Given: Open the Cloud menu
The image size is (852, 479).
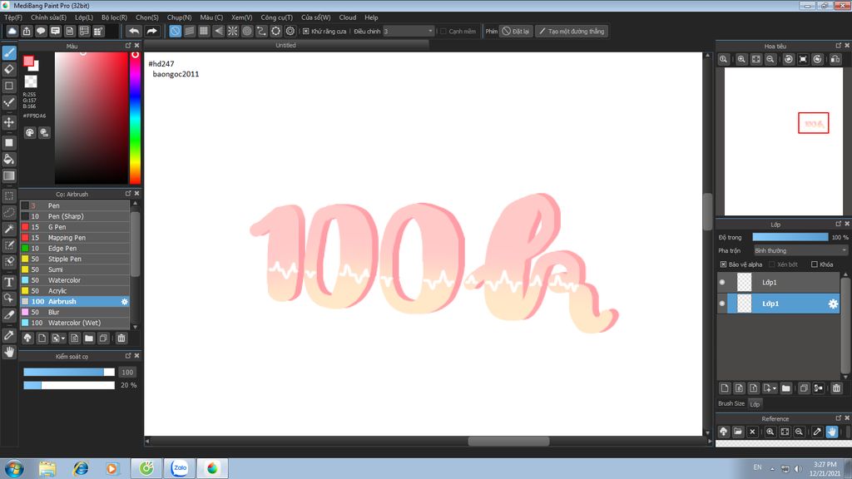Looking at the screenshot, I should pyautogui.click(x=348, y=17).
